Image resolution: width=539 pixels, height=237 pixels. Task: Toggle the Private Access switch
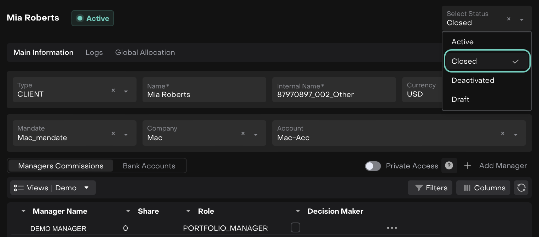pos(373,166)
